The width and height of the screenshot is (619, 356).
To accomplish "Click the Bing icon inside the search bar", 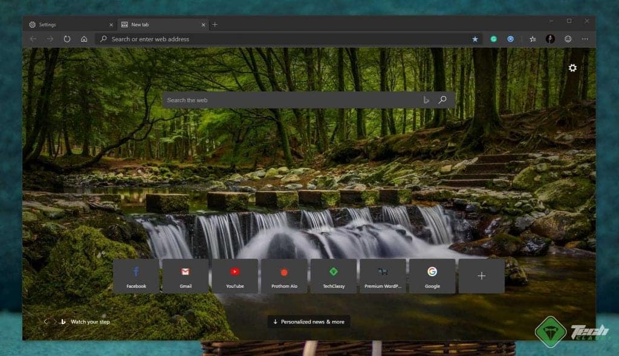I will coord(426,100).
